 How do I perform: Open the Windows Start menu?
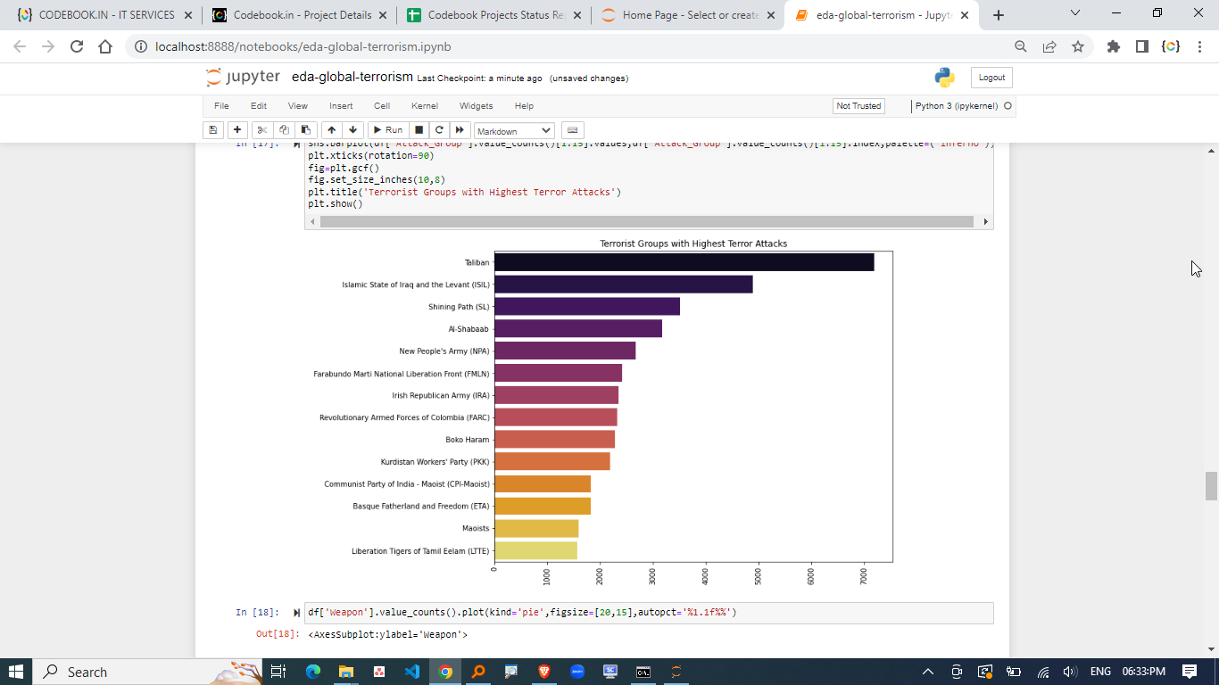(x=16, y=672)
